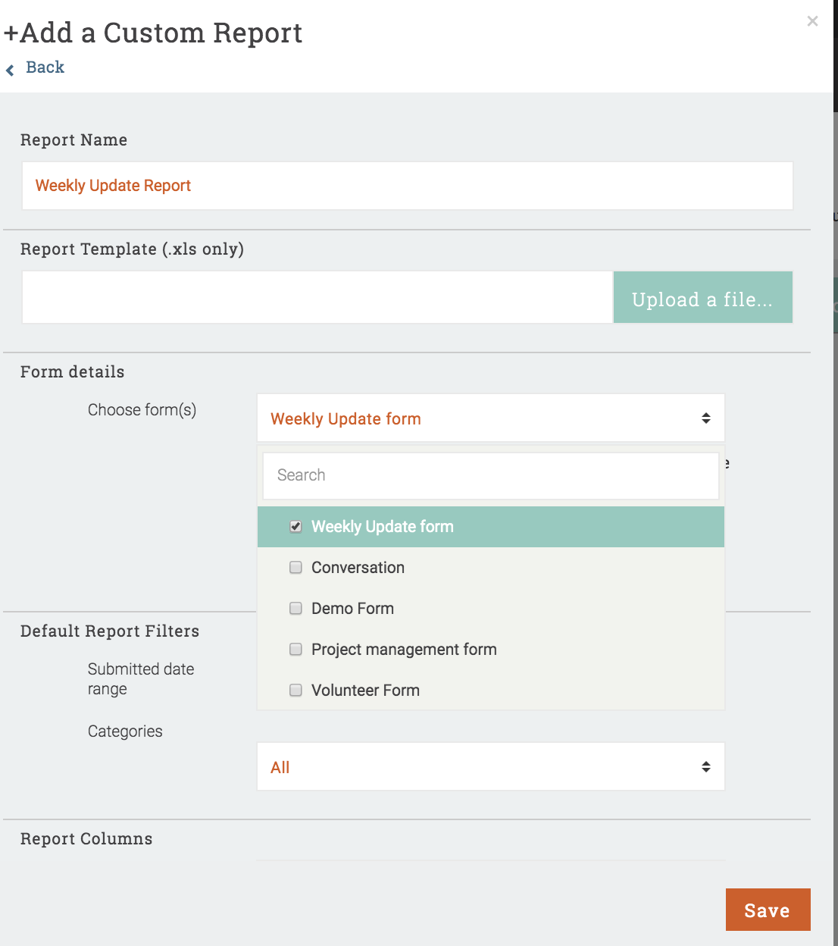838x946 pixels.
Task: Go back using the Back link
Action: point(45,67)
